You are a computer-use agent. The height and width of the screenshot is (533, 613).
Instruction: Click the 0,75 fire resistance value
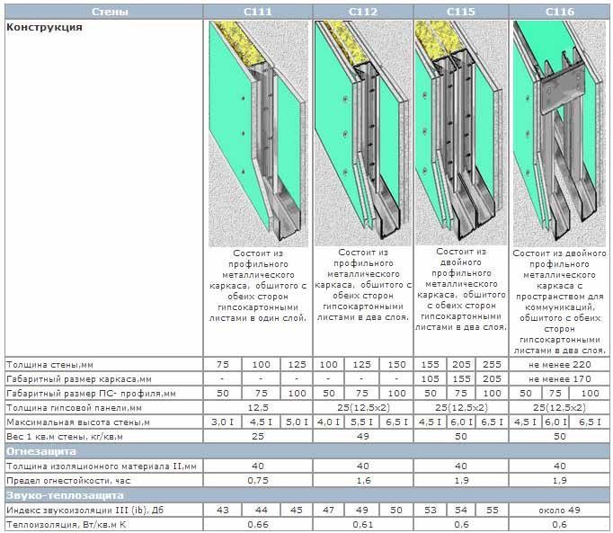coord(258,480)
